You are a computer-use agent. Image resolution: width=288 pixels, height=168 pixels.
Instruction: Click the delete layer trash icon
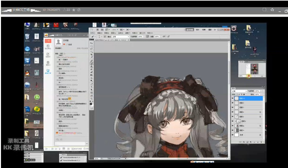[261, 142]
